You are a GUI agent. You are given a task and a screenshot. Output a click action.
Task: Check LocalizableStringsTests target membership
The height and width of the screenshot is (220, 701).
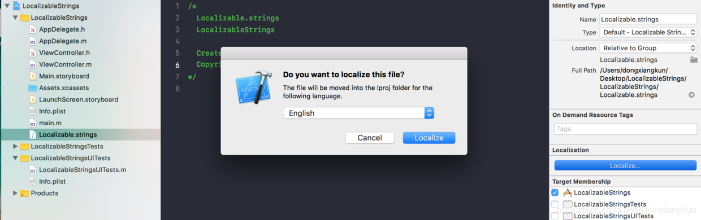click(x=555, y=204)
